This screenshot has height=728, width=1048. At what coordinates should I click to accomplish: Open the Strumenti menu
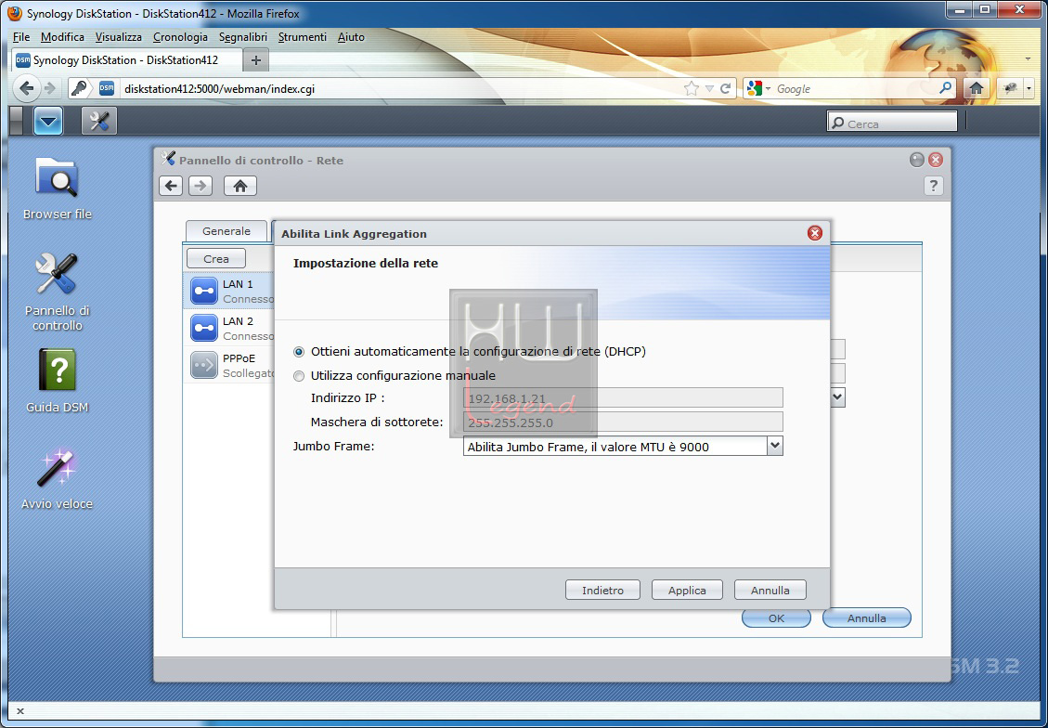[302, 37]
